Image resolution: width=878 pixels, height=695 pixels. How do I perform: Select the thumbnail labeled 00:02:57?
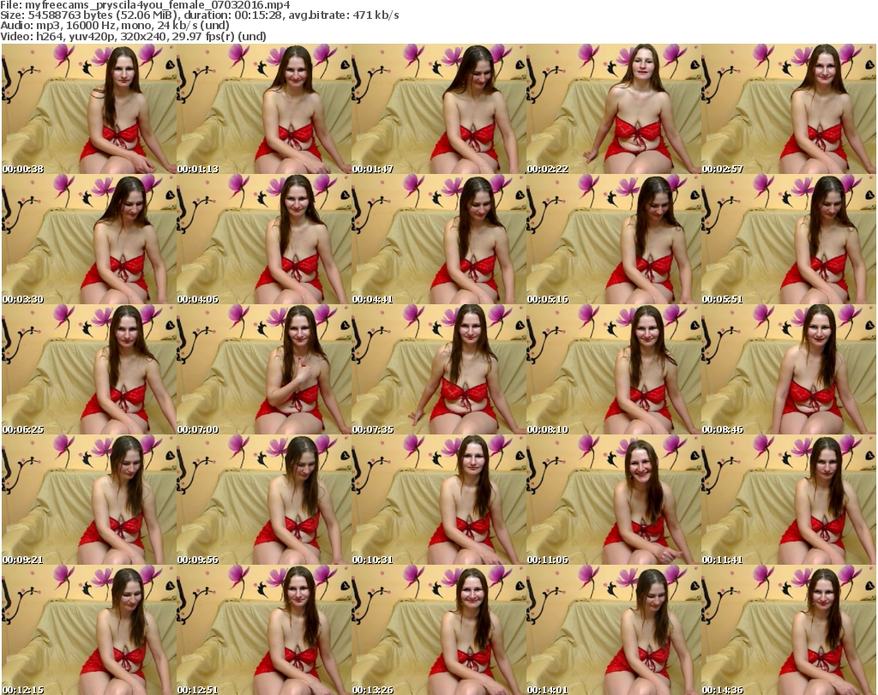point(788,109)
